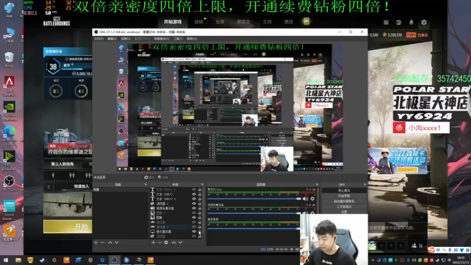
Task: Remove selected scene with minus icon
Action: coord(102,243)
